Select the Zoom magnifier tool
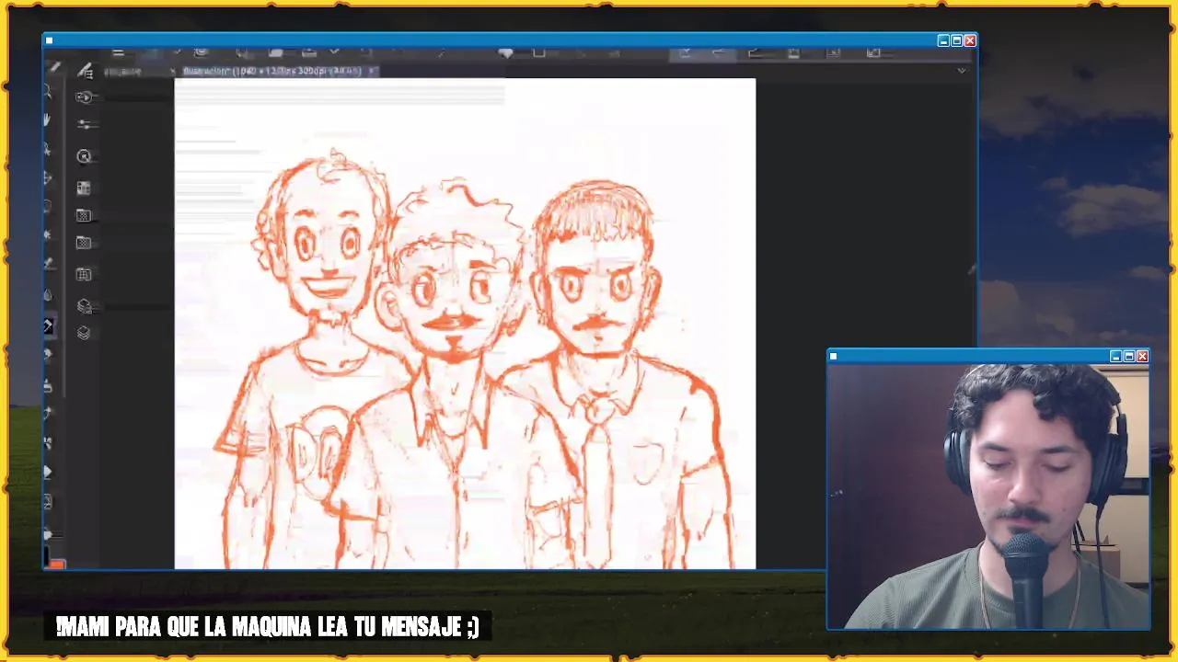 pyautogui.click(x=48, y=93)
